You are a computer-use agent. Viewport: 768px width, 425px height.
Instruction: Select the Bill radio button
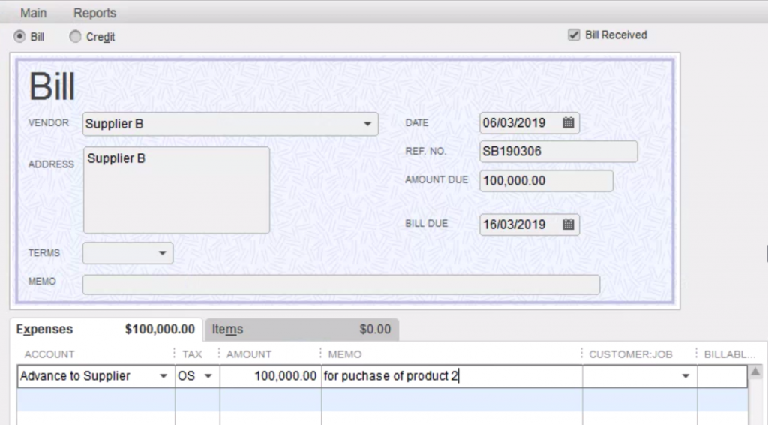19,36
